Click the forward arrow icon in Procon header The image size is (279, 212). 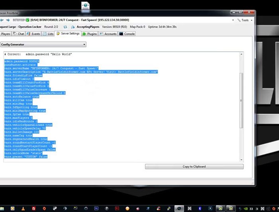click(8, 20)
